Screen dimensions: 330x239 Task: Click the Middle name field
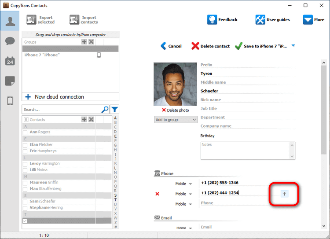pyautogui.click(x=248, y=82)
